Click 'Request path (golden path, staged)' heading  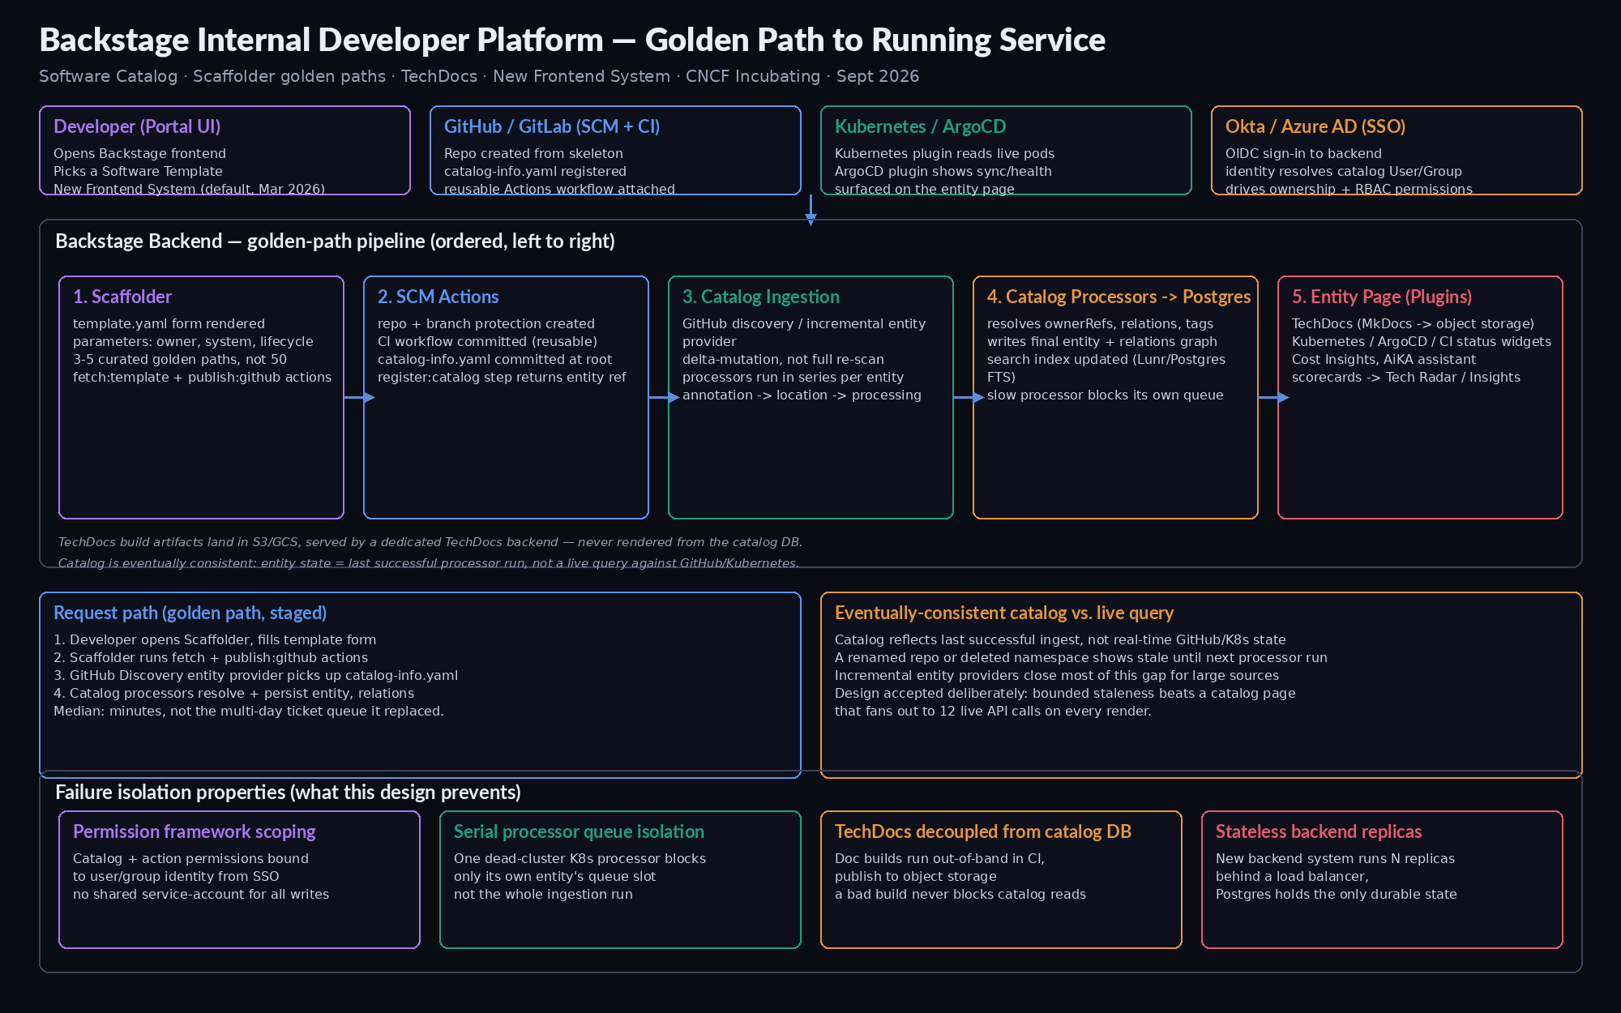click(190, 613)
